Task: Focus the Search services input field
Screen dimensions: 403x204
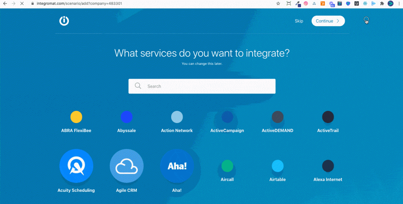Action: pos(202,86)
